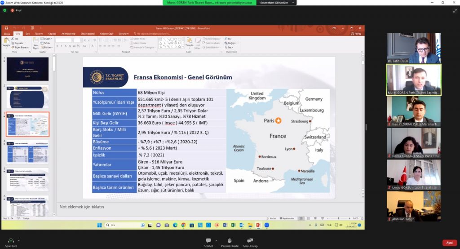Switch to the Görünüm ribbon tab
Viewport: 460px width, 249px height.
point(124,34)
